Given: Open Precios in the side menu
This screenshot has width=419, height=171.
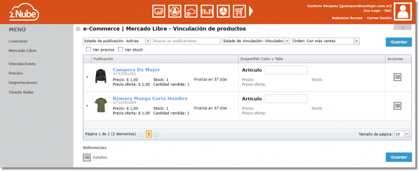Looking at the screenshot, I should pyautogui.click(x=16, y=73).
